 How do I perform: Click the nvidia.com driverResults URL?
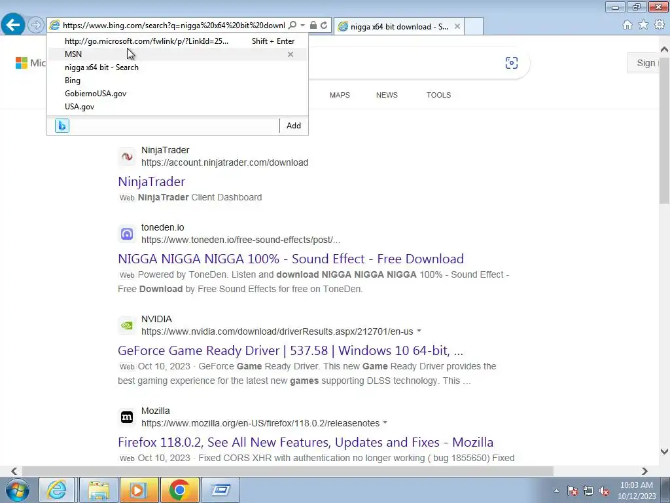[277, 331]
